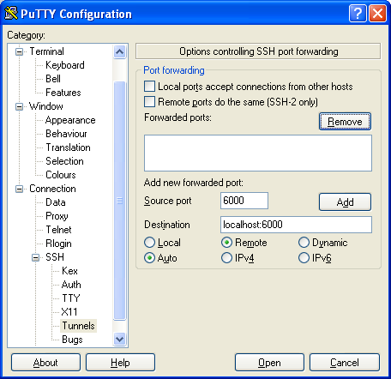Select the Local radio button

click(x=149, y=243)
